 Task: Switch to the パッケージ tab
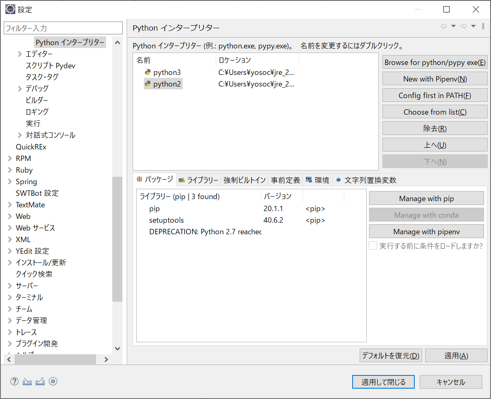click(x=155, y=180)
